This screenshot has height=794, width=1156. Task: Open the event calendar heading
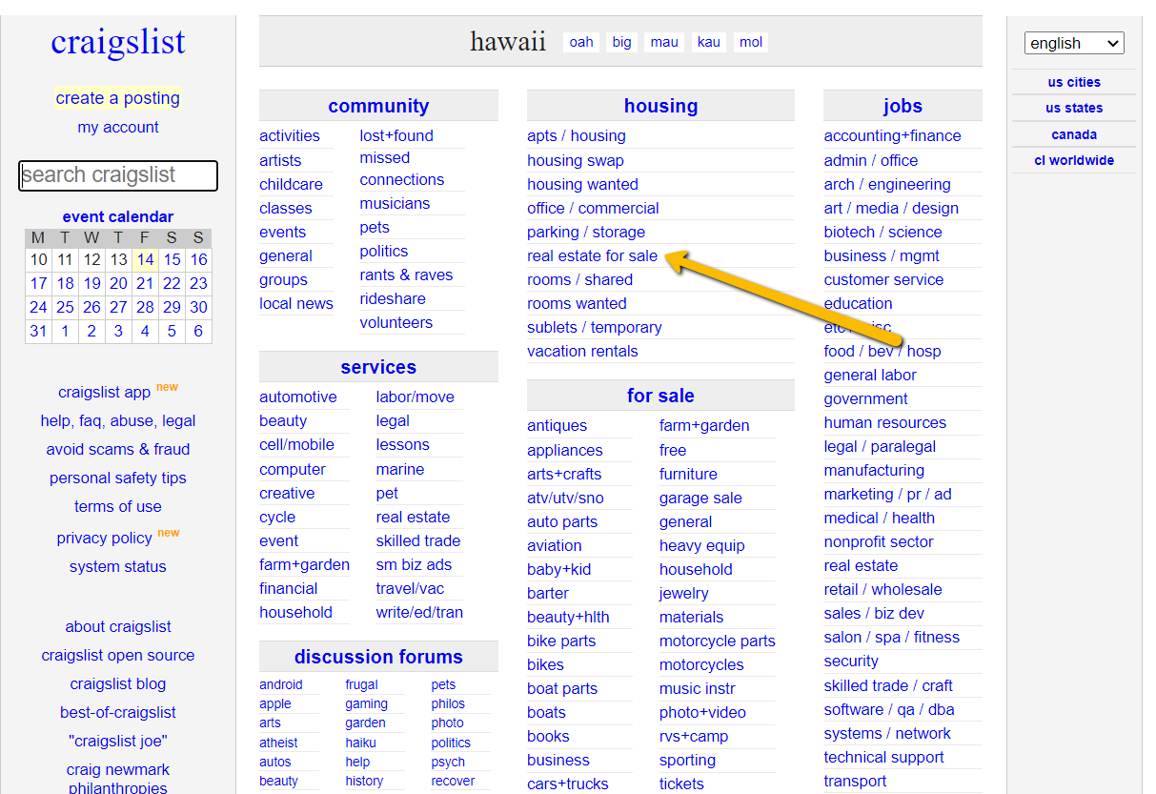pos(118,216)
